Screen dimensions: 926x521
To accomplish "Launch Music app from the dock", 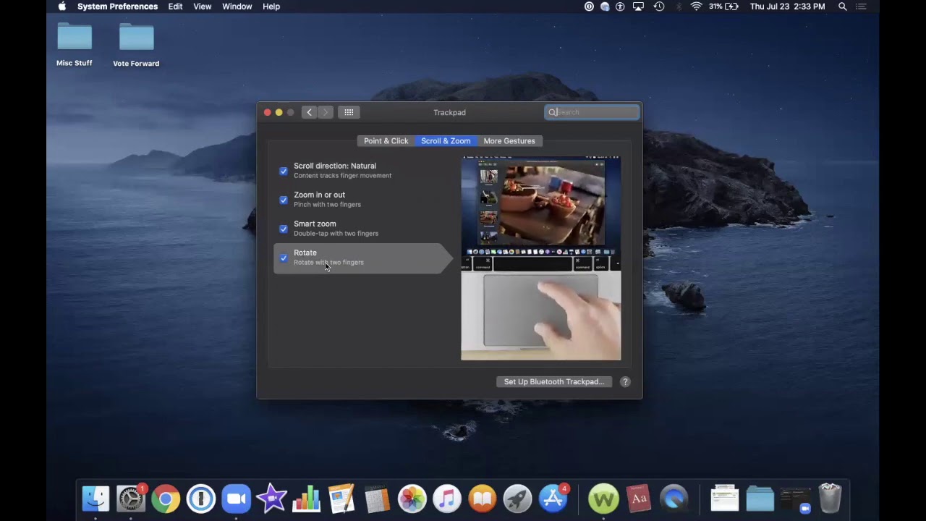I will [x=447, y=499].
